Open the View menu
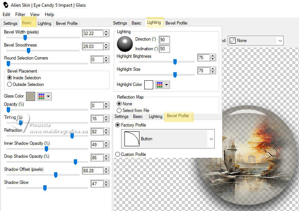Viewport: 299px width, 211px height. point(35,15)
